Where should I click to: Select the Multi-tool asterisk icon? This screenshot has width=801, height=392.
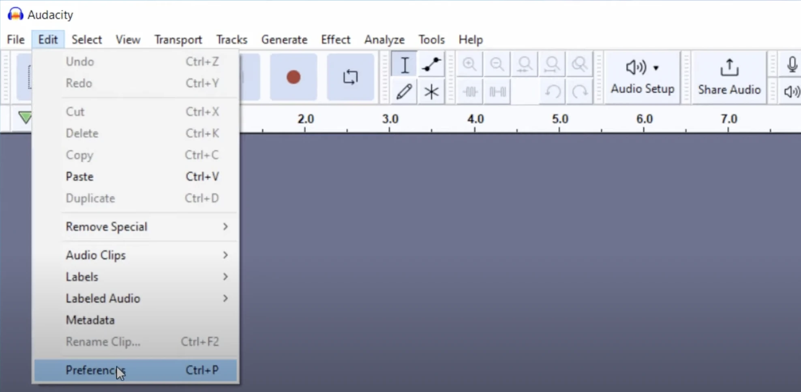(431, 92)
